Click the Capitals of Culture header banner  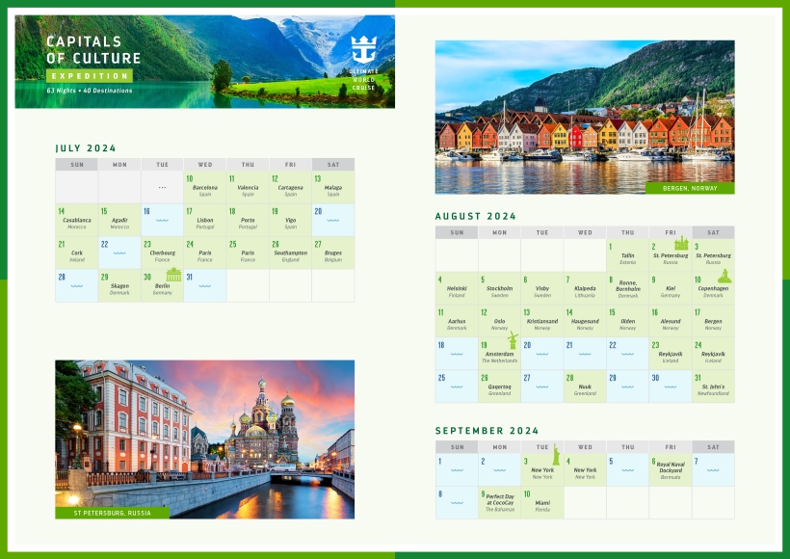(204, 62)
